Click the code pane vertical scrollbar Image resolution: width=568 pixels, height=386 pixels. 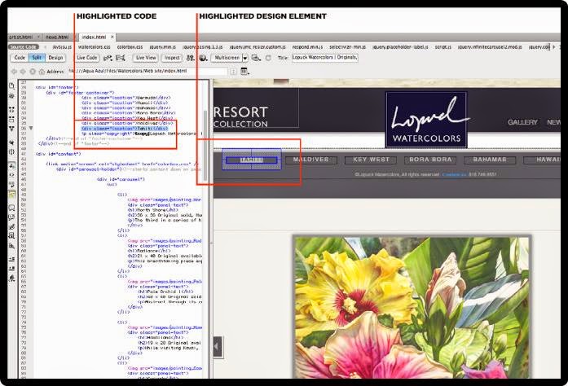pyautogui.click(x=205, y=146)
